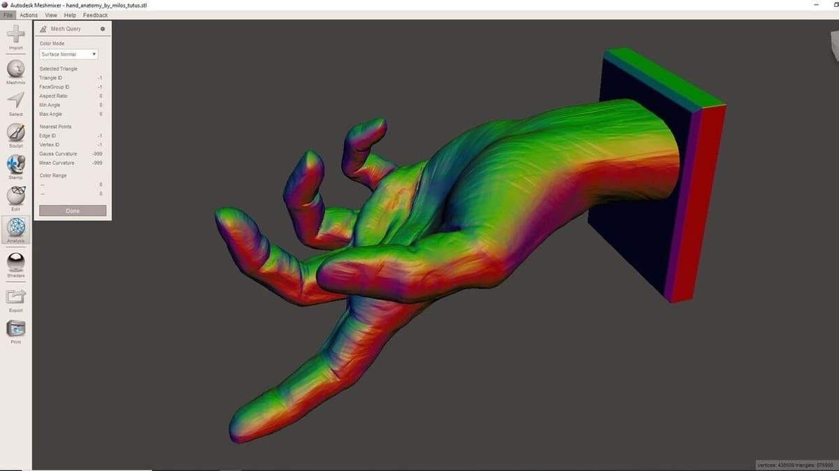Open the View menu
839x471 pixels.
[51, 15]
